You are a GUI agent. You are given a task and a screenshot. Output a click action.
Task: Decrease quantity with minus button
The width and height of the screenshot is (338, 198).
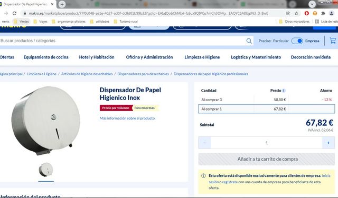click(x=205, y=143)
